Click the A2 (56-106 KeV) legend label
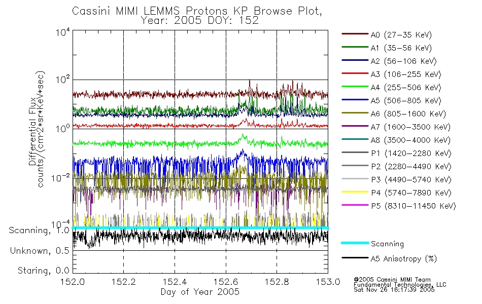Image resolution: width=482 pixels, height=304 pixels. (x=404, y=61)
